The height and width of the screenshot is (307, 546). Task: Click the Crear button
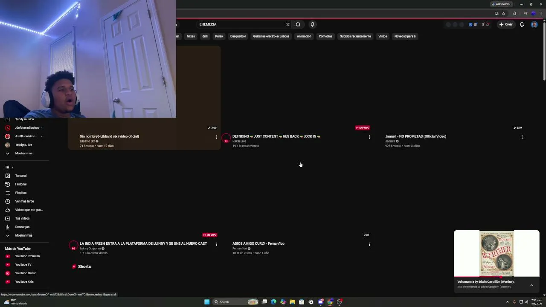pyautogui.click(x=506, y=24)
